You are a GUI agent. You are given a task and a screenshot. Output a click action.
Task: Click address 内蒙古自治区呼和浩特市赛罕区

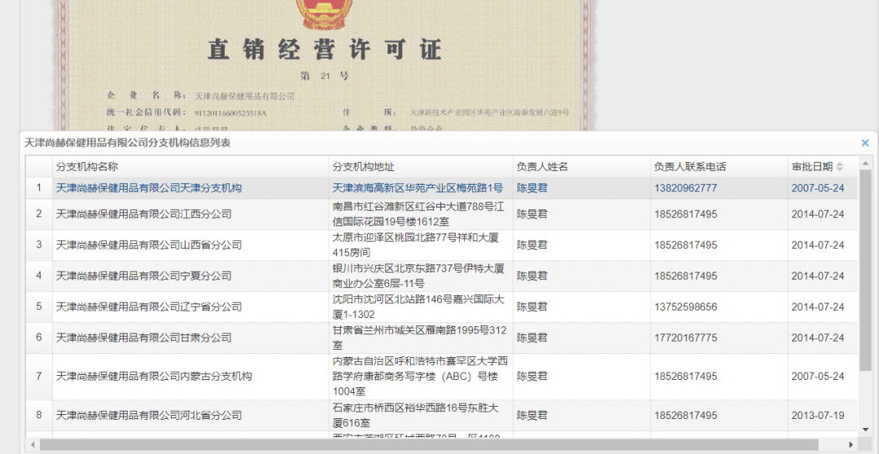click(x=420, y=376)
